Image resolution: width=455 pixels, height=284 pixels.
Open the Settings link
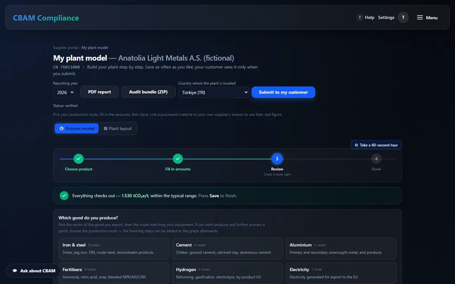(386, 17)
